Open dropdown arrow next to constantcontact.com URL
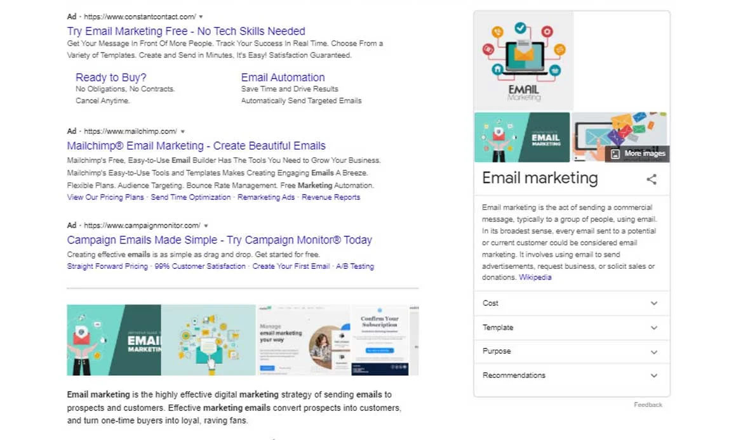The width and height of the screenshot is (743, 440). click(x=201, y=17)
